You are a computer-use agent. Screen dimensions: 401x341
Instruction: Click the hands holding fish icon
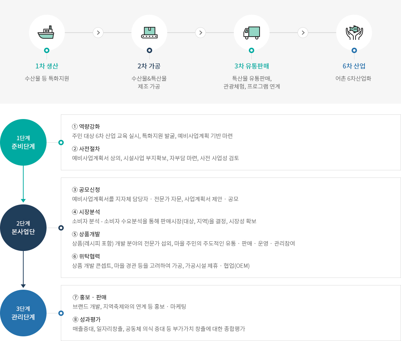[354, 33]
